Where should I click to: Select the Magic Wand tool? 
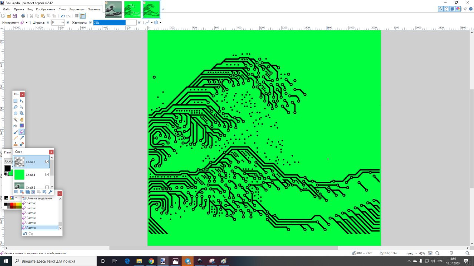(x=16, y=119)
